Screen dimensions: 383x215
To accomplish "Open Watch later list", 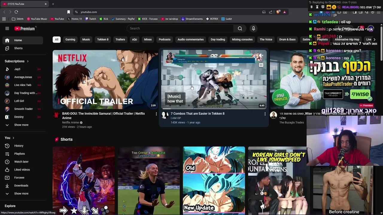I will (23, 162).
